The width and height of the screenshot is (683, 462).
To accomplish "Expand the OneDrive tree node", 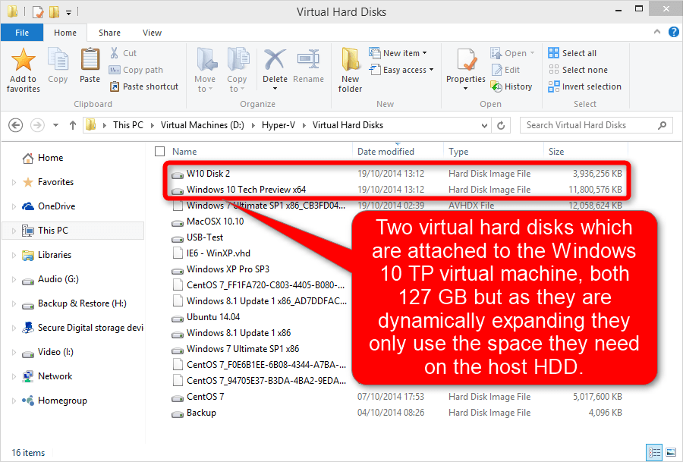I will tap(14, 207).
